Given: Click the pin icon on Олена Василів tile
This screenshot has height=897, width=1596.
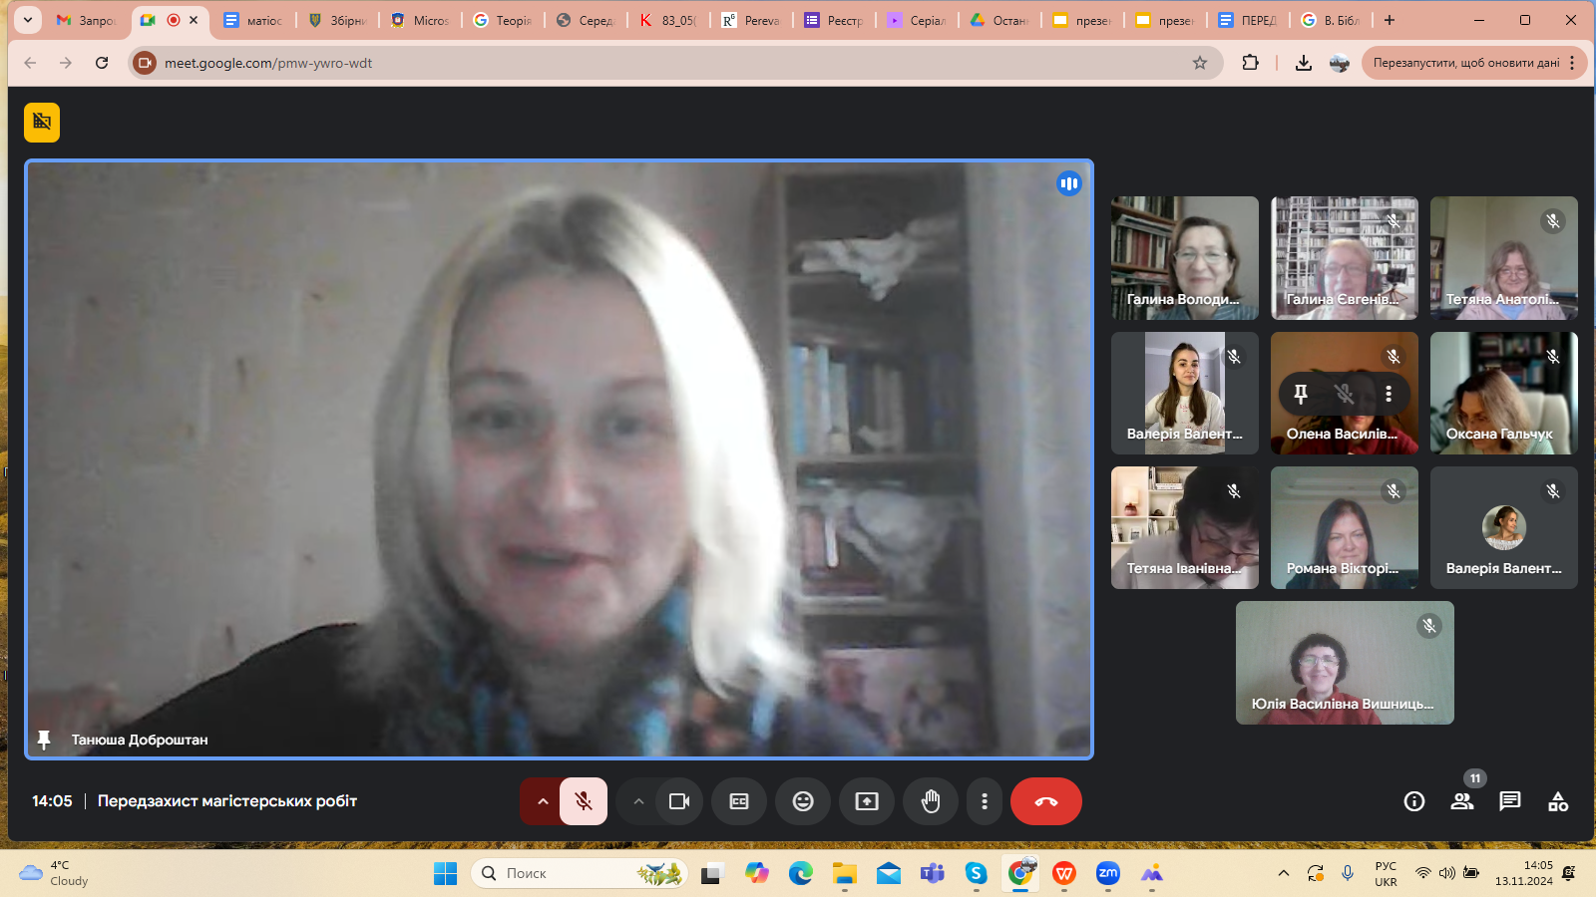Looking at the screenshot, I should click(x=1301, y=394).
